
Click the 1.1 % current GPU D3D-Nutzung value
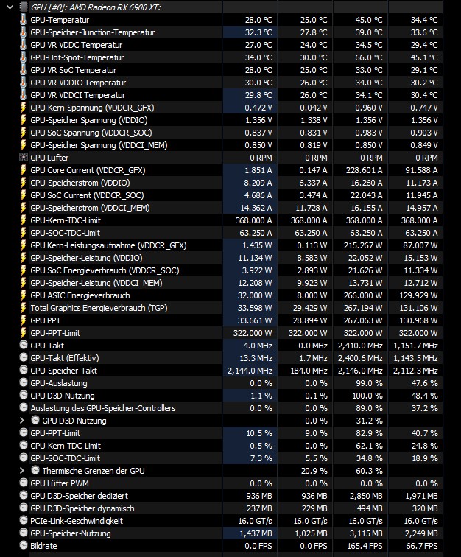[261, 396]
